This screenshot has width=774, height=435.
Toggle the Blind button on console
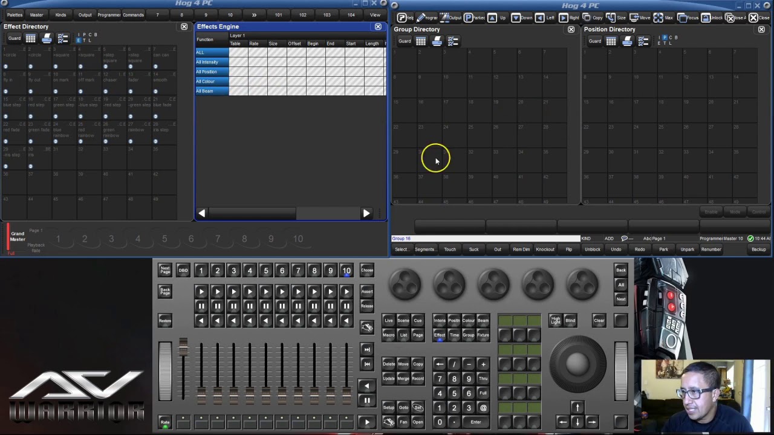(x=570, y=321)
